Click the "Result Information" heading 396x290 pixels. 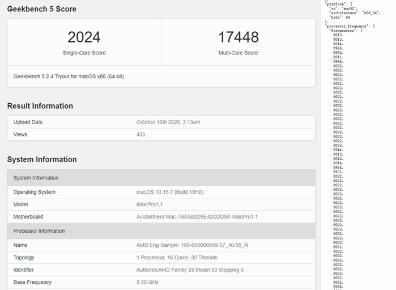40,106
